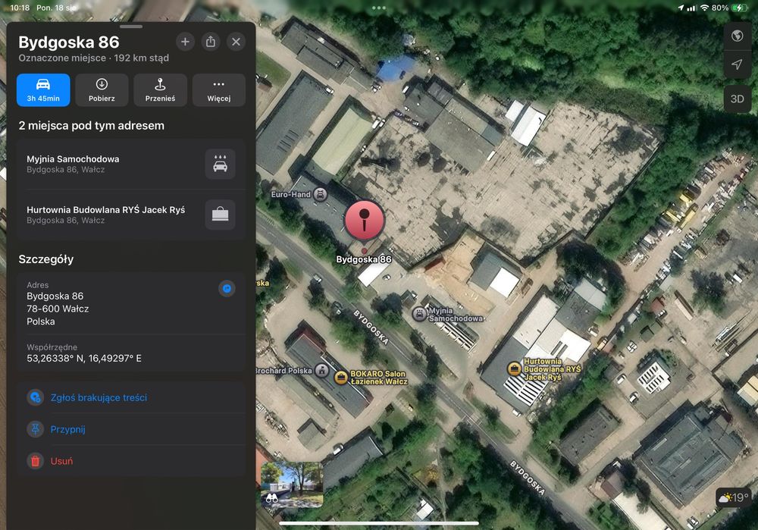Tap the three-dot multitasking menu at top
Screen dimensions: 758x530
(379, 8)
